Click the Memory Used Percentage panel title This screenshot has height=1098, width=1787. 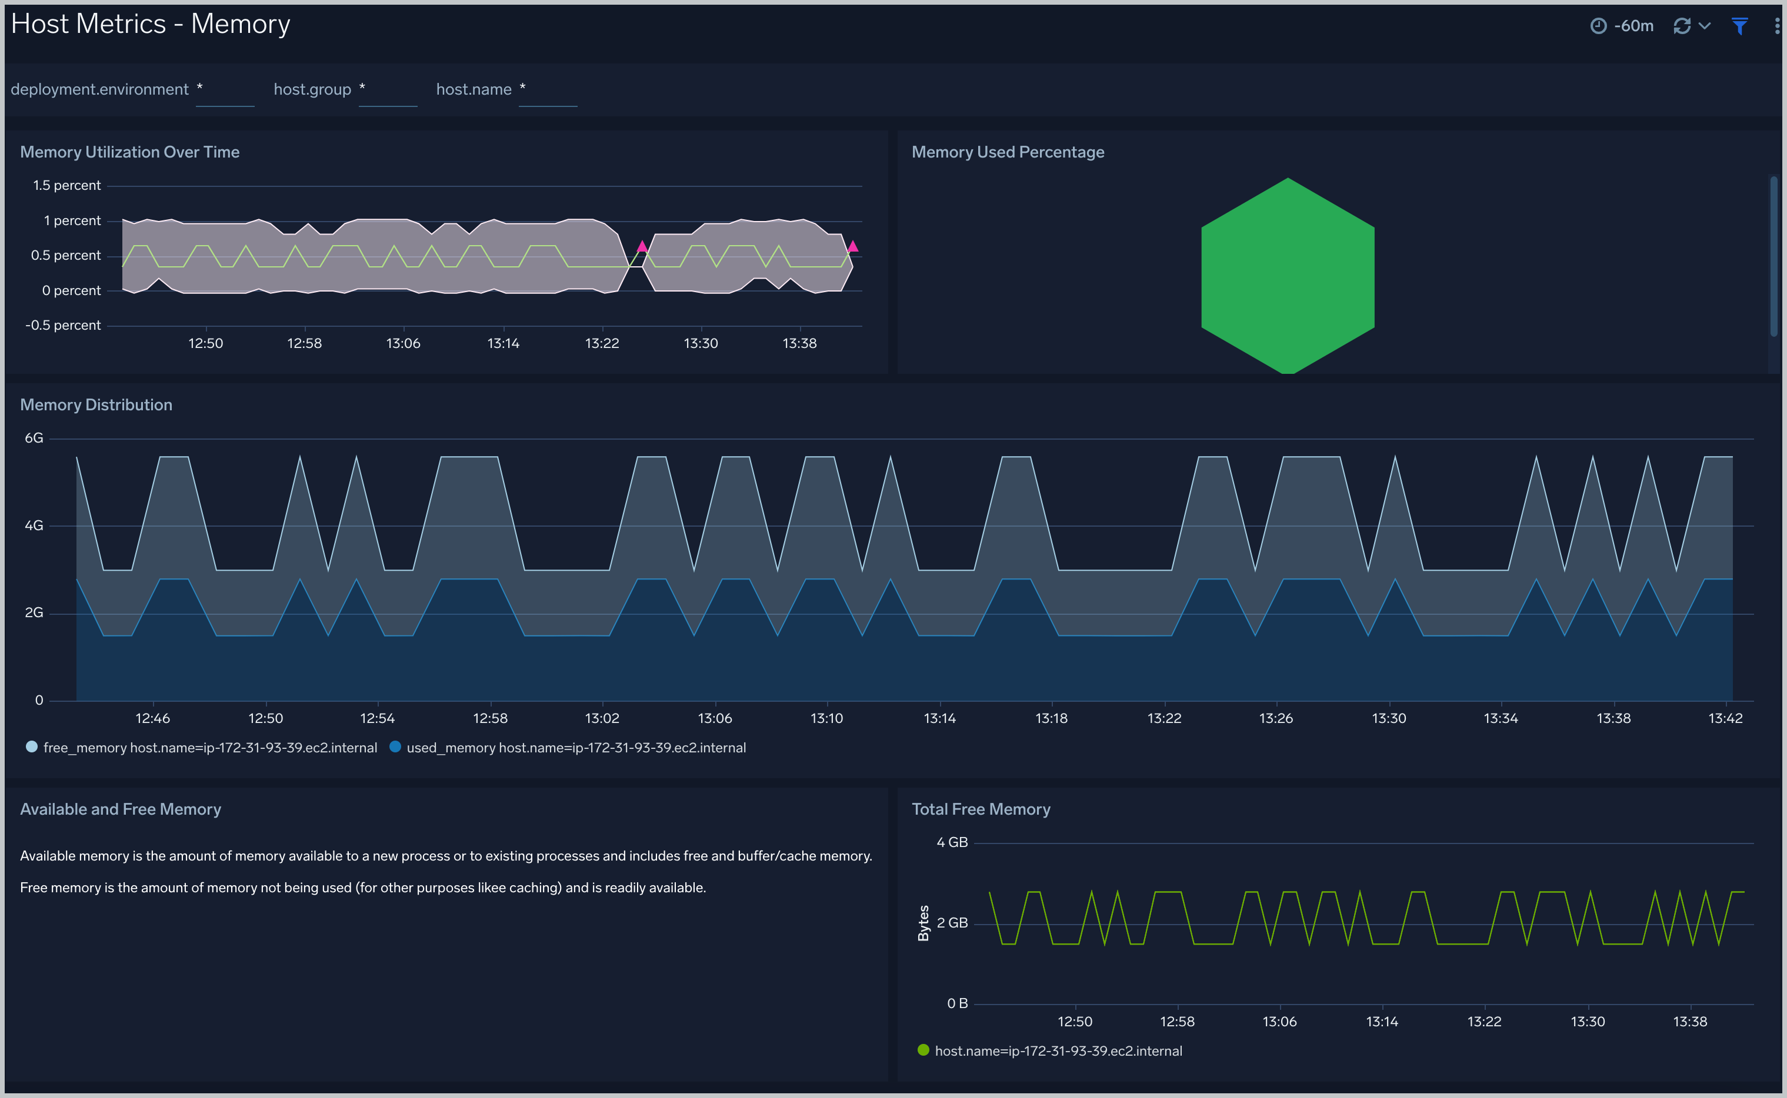(x=1008, y=152)
